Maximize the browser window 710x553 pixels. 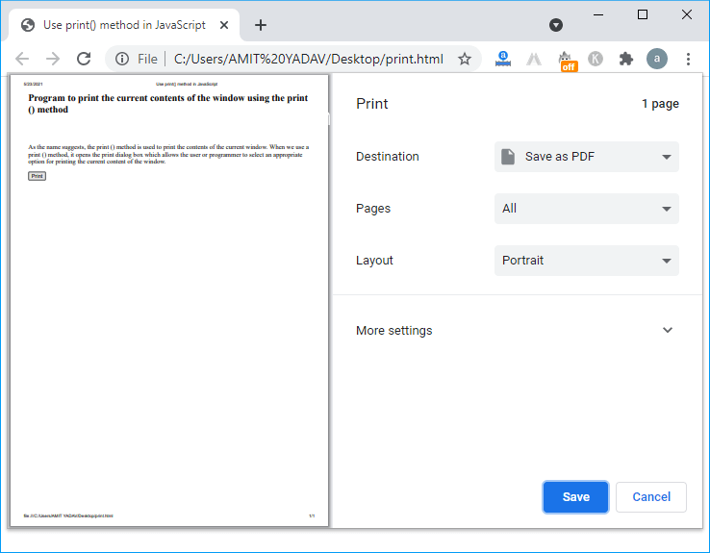[642, 15]
